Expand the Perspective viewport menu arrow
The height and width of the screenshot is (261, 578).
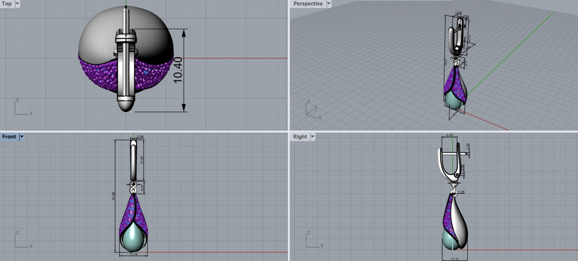329,4
